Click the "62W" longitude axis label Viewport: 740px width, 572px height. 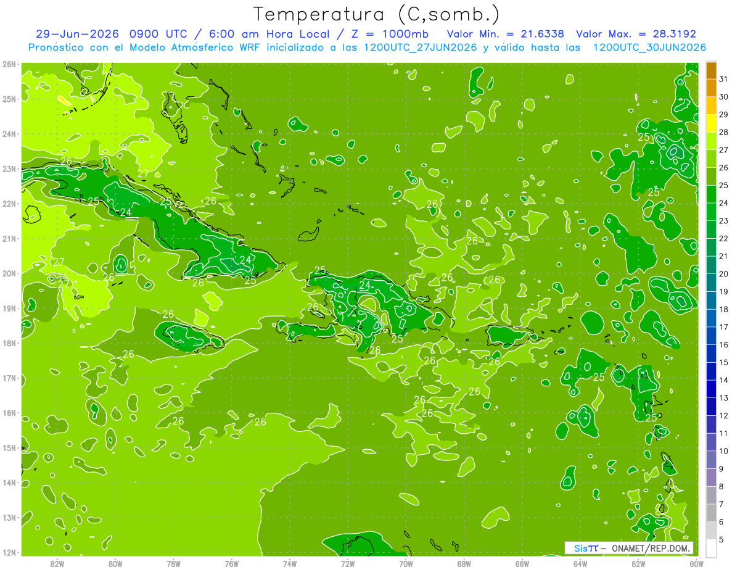click(x=638, y=563)
